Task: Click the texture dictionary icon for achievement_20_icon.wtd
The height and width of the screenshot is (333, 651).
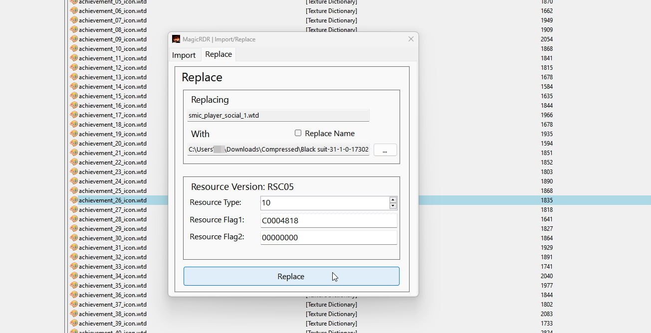Action: pyautogui.click(x=74, y=143)
